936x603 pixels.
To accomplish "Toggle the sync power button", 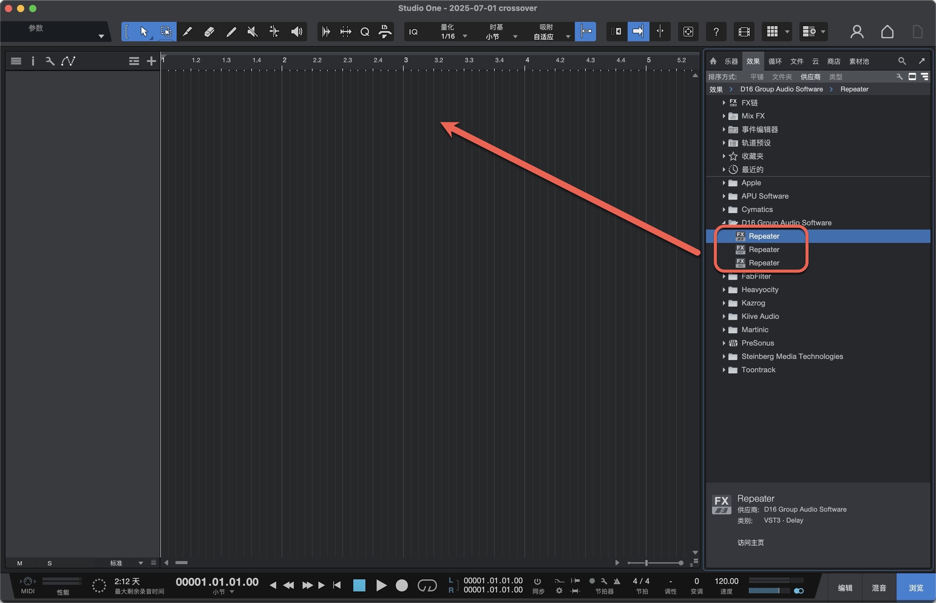I will point(537,581).
